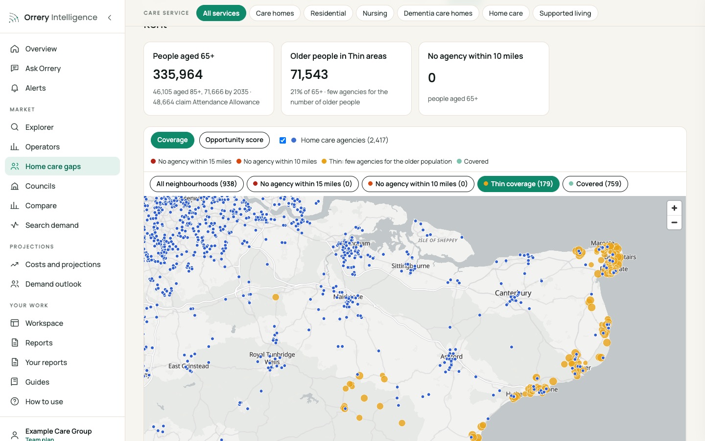
Task: Toggle the Home care agencies checkbox
Action: tap(282, 140)
